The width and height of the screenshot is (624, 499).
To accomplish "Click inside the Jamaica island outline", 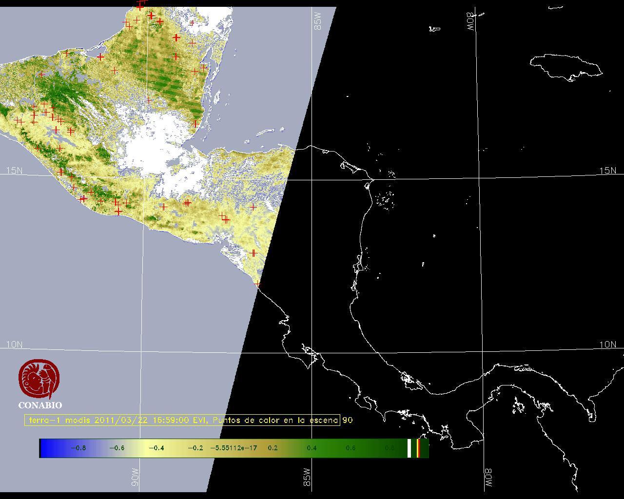I will click(565, 67).
